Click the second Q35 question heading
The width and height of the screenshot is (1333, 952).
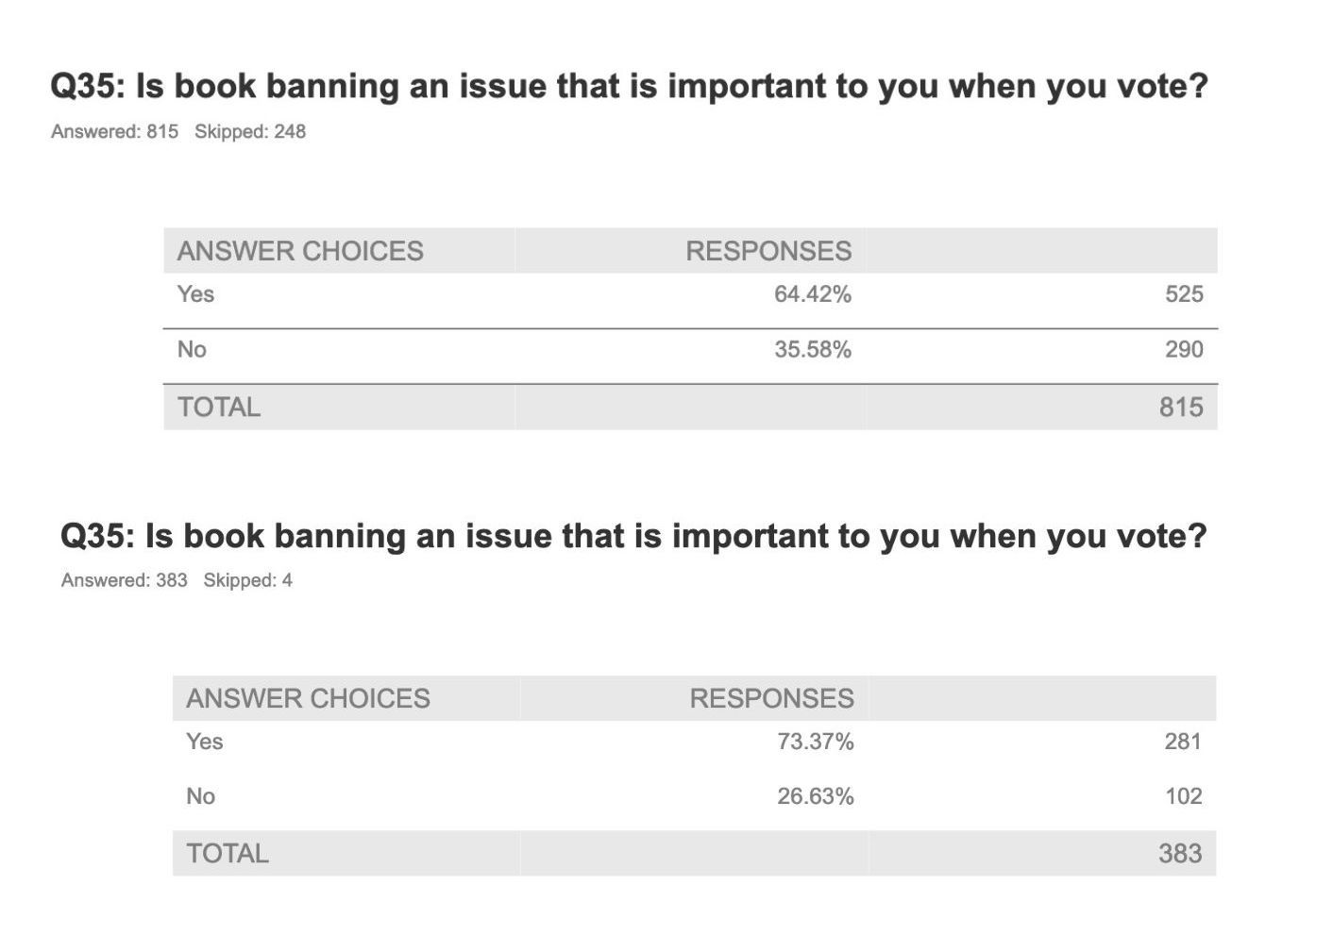pyautogui.click(x=633, y=536)
